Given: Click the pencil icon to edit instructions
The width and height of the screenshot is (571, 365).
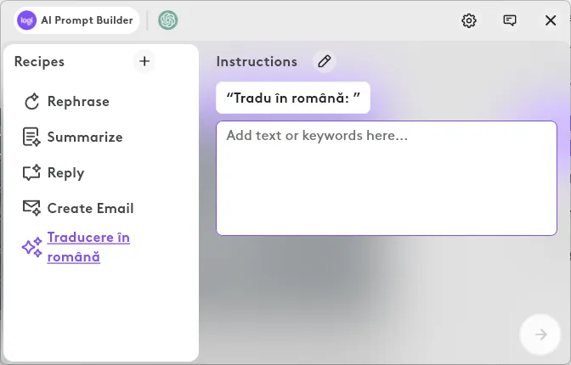Looking at the screenshot, I should point(324,61).
